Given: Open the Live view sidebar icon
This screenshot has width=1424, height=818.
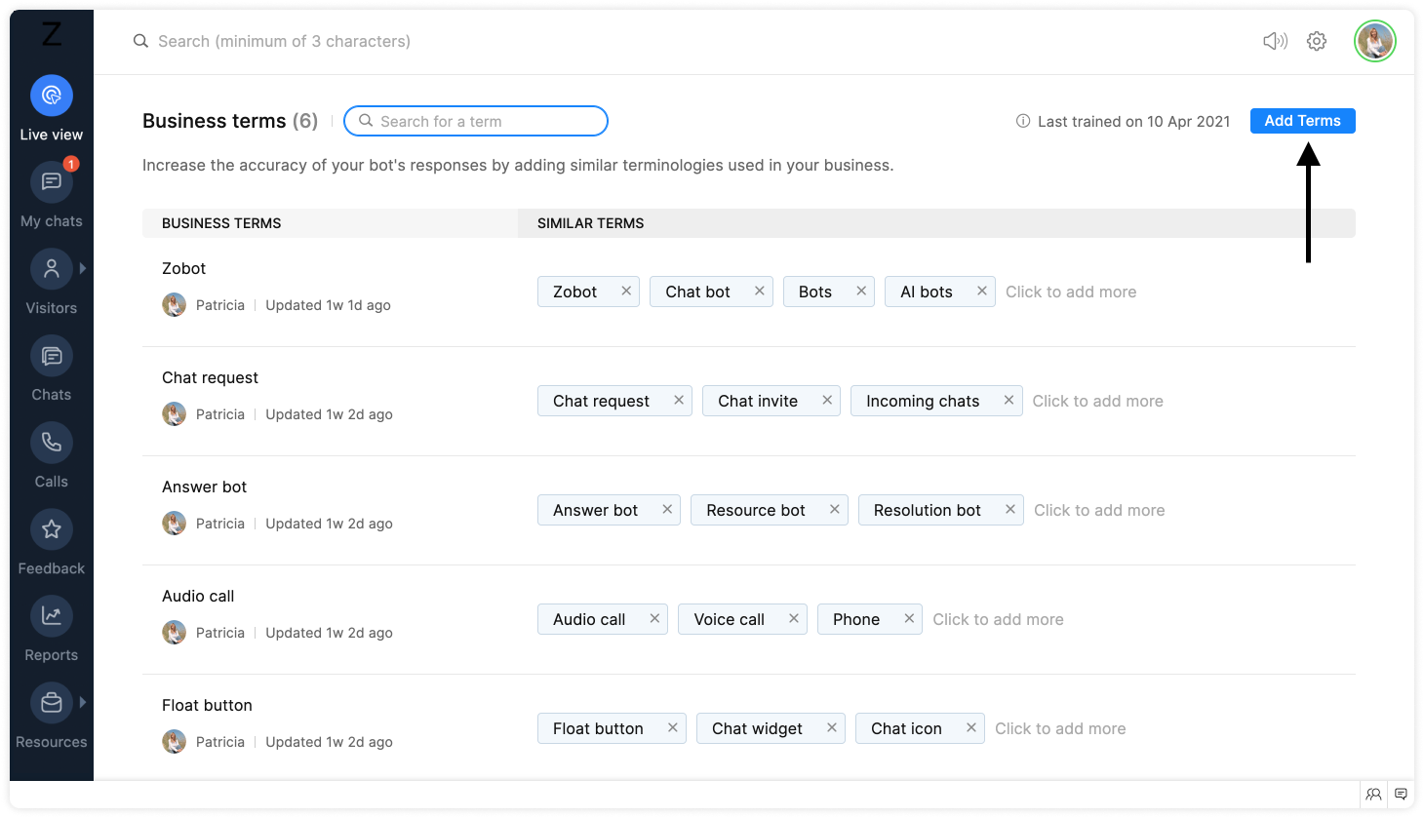Looking at the screenshot, I should coord(52,96).
